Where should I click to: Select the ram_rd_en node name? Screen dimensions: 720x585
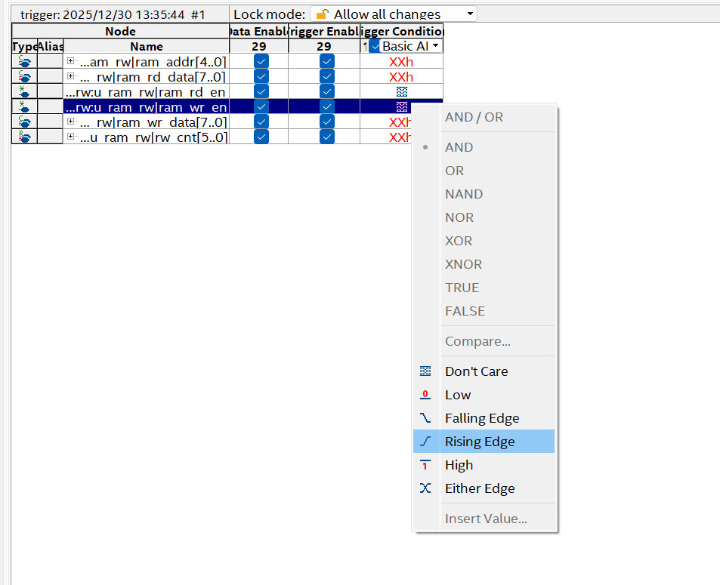tap(146, 92)
